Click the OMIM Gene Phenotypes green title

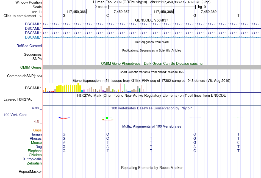pos(152,63)
